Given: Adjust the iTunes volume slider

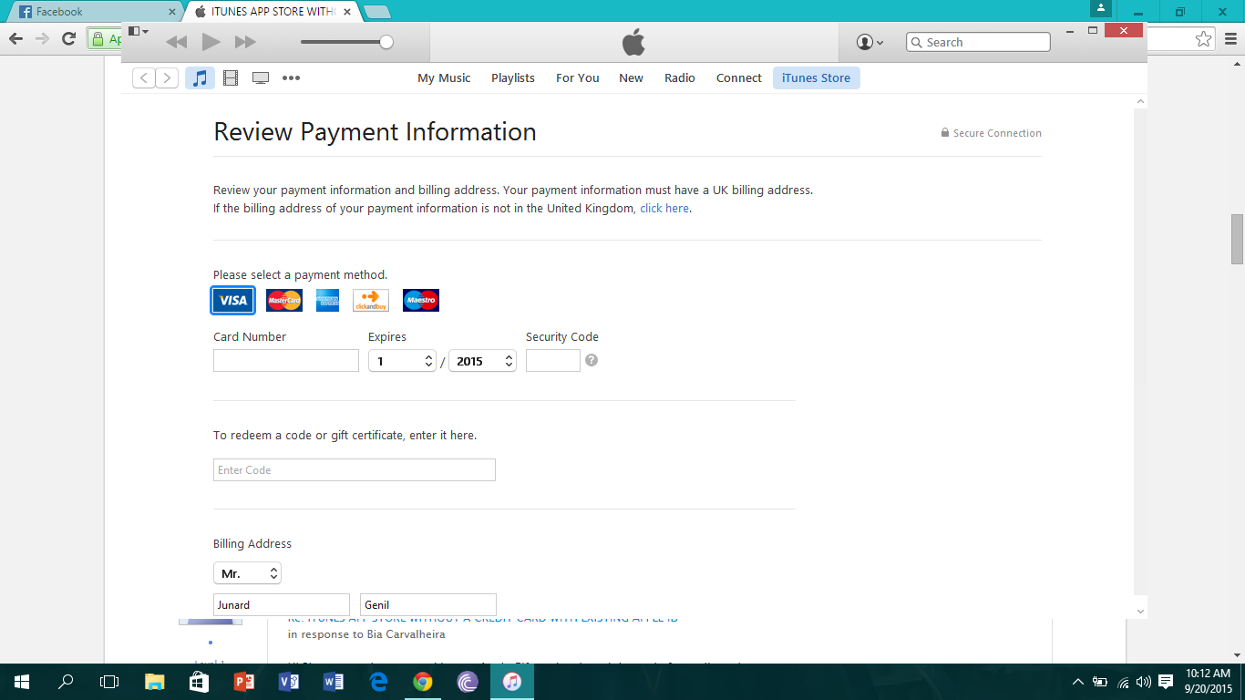Looking at the screenshot, I should click(x=347, y=42).
